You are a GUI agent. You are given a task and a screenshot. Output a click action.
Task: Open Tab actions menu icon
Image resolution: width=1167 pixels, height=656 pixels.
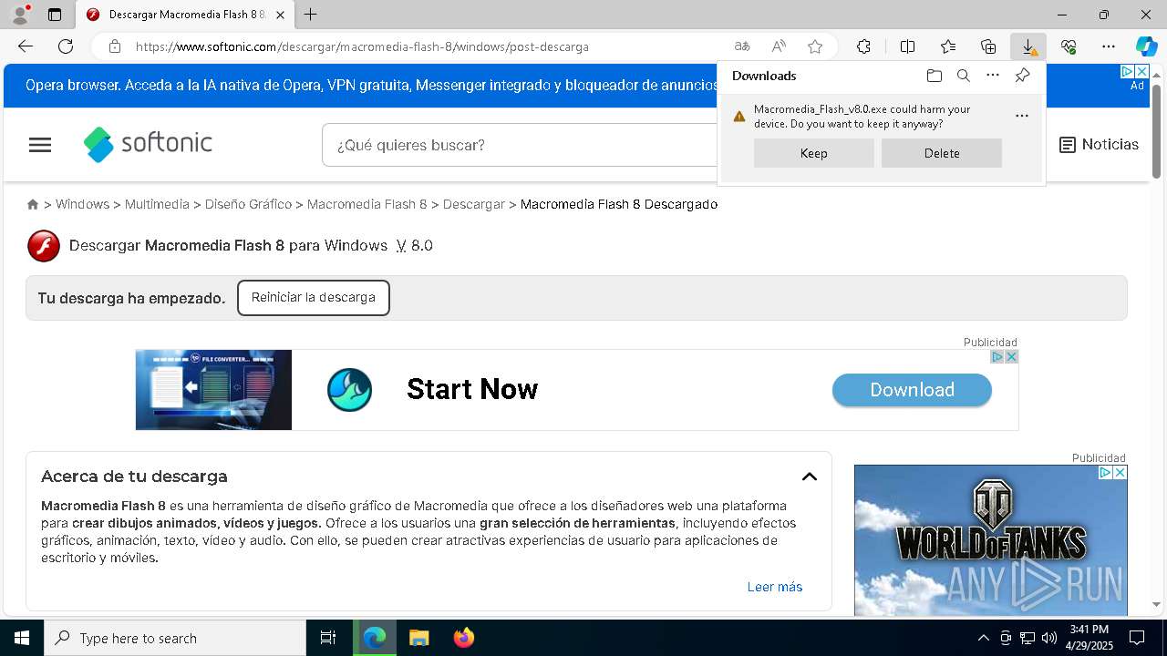click(55, 15)
